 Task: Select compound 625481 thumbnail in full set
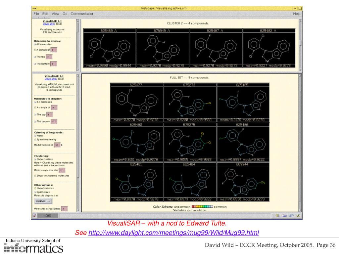point(137,182)
